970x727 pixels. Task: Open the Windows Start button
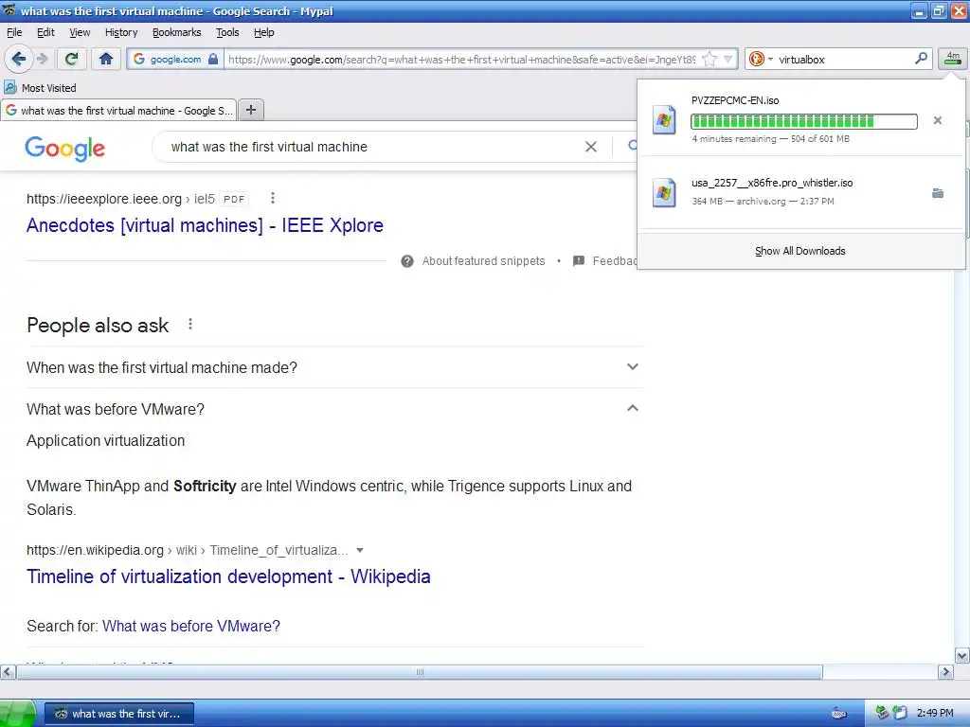pos(17,714)
